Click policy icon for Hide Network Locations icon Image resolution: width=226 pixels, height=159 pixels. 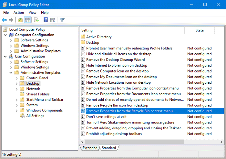tap(83, 82)
